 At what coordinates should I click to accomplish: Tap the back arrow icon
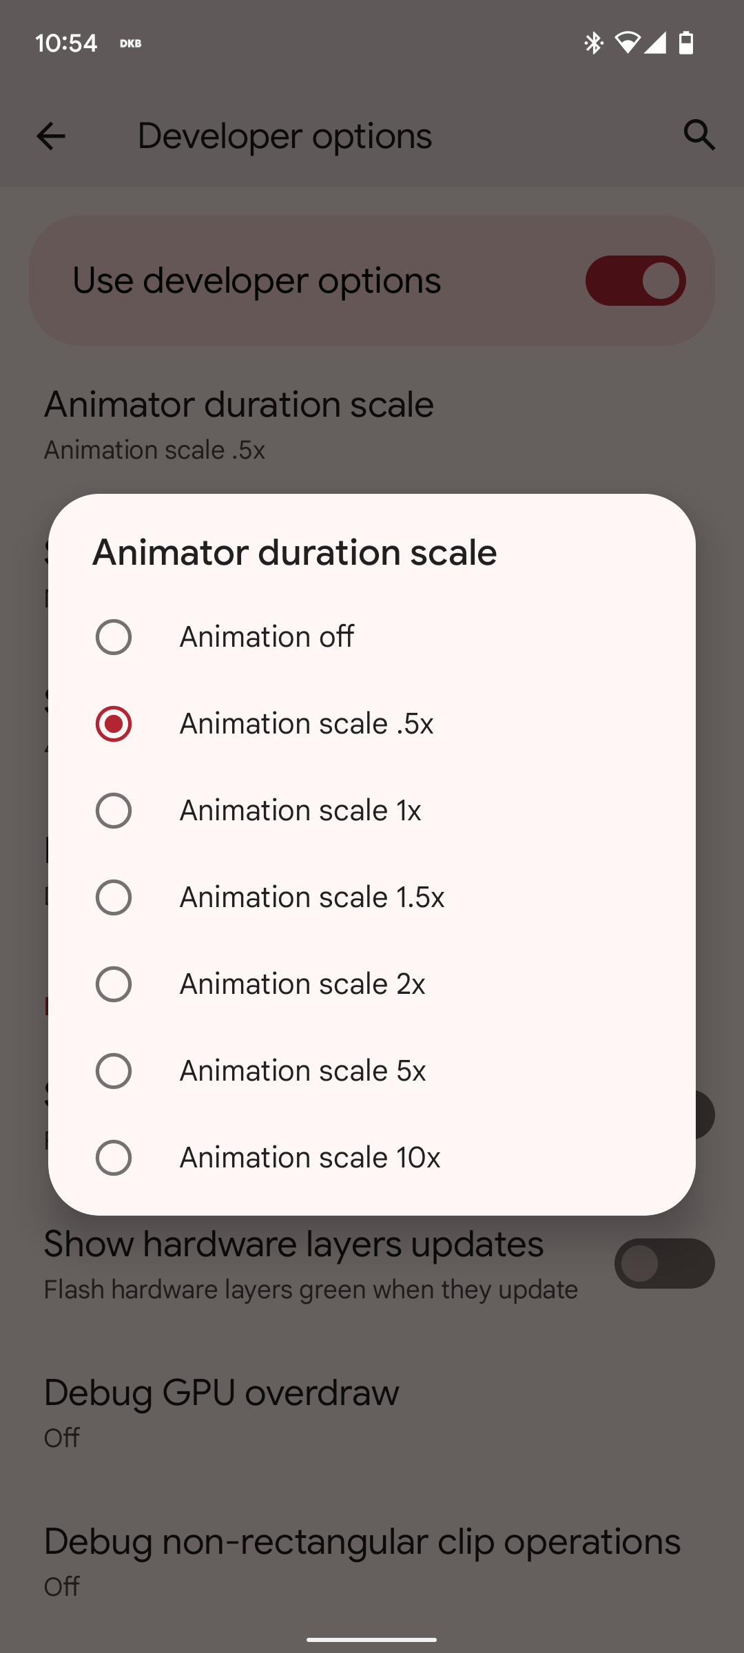point(51,136)
